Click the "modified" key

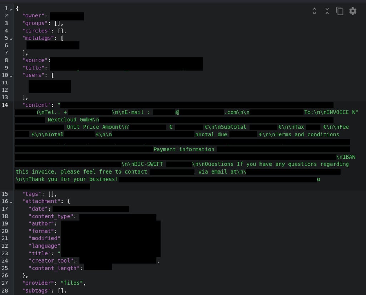tap(44, 238)
